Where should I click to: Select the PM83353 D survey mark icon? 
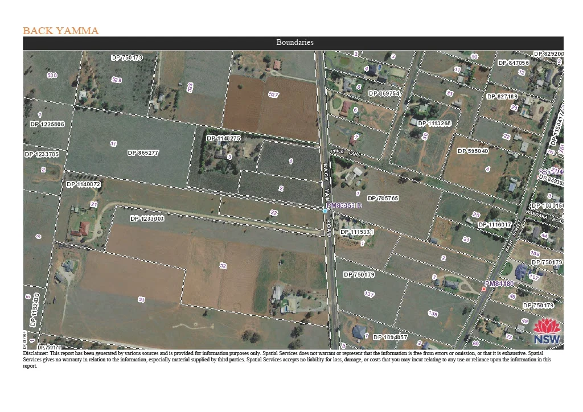point(344,205)
